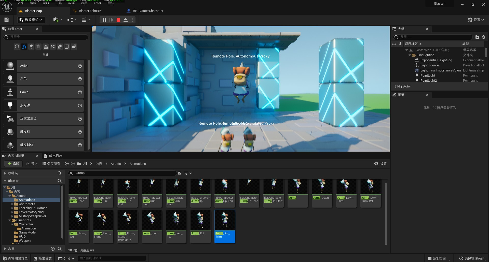Save the current level with the disk icon

point(7,20)
